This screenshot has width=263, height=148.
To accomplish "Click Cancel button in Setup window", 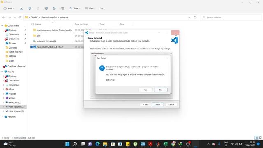I will [171, 104].
